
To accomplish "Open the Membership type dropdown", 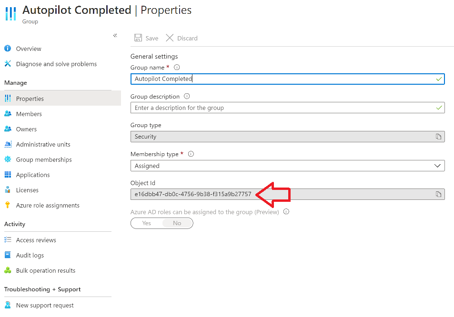I will coord(288,166).
